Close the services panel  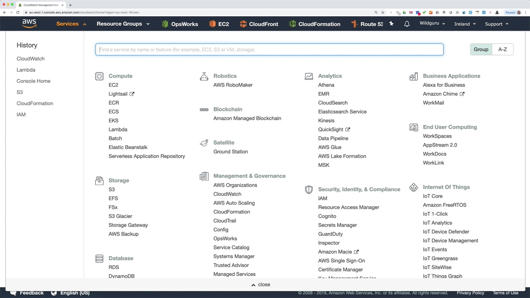coord(261,285)
